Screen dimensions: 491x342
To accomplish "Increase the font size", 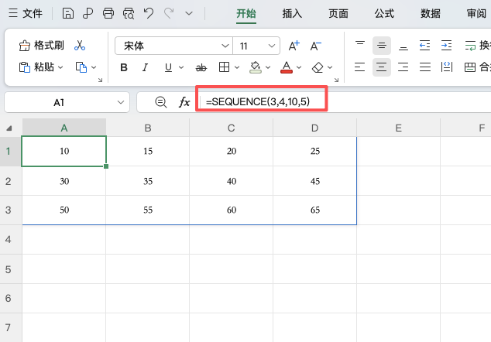I will [294, 46].
